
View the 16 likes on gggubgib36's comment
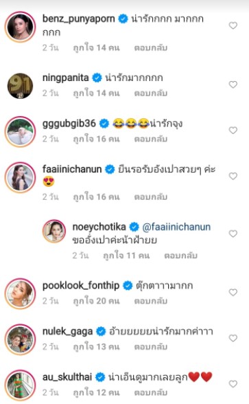pyautogui.click(x=97, y=139)
